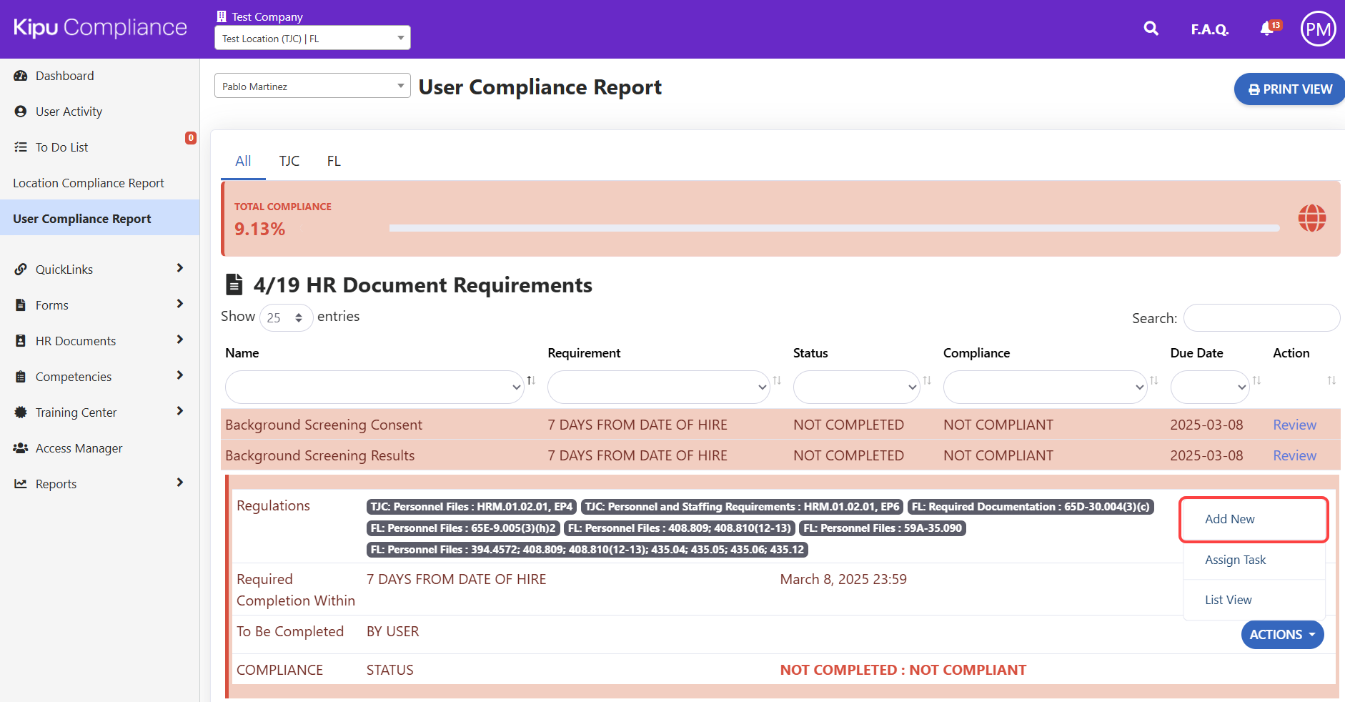Image resolution: width=1345 pixels, height=702 pixels.
Task: Toggle sort order on Status column
Action: [927, 380]
